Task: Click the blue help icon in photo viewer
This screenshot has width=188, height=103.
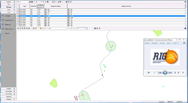Action: point(184,43)
